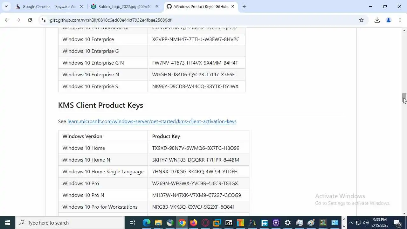The image size is (407, 229).
Task: Open the learn.microsoft.com kms-client-activation-keys link
Action: coord(152,121)
